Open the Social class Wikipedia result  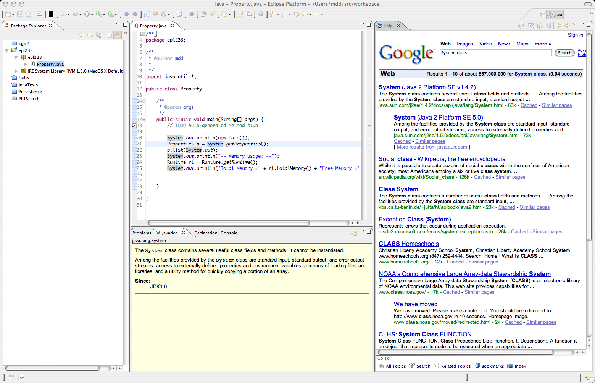(442, 159)
